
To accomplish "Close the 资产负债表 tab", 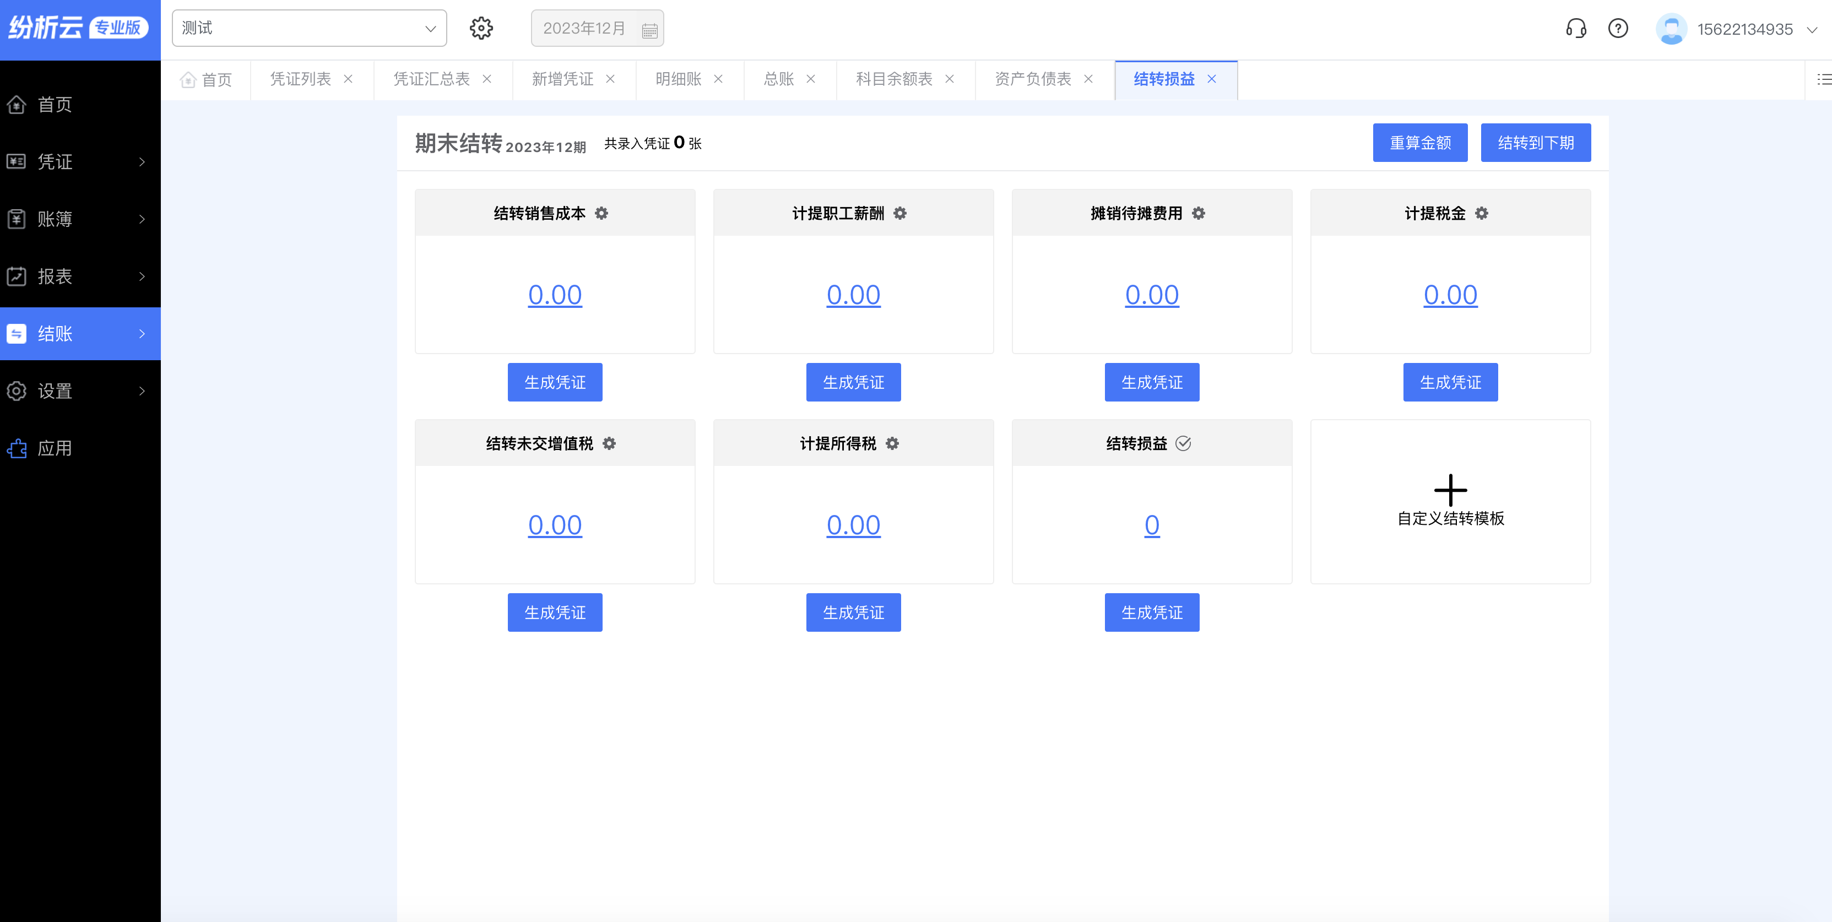I will 1088,79.
